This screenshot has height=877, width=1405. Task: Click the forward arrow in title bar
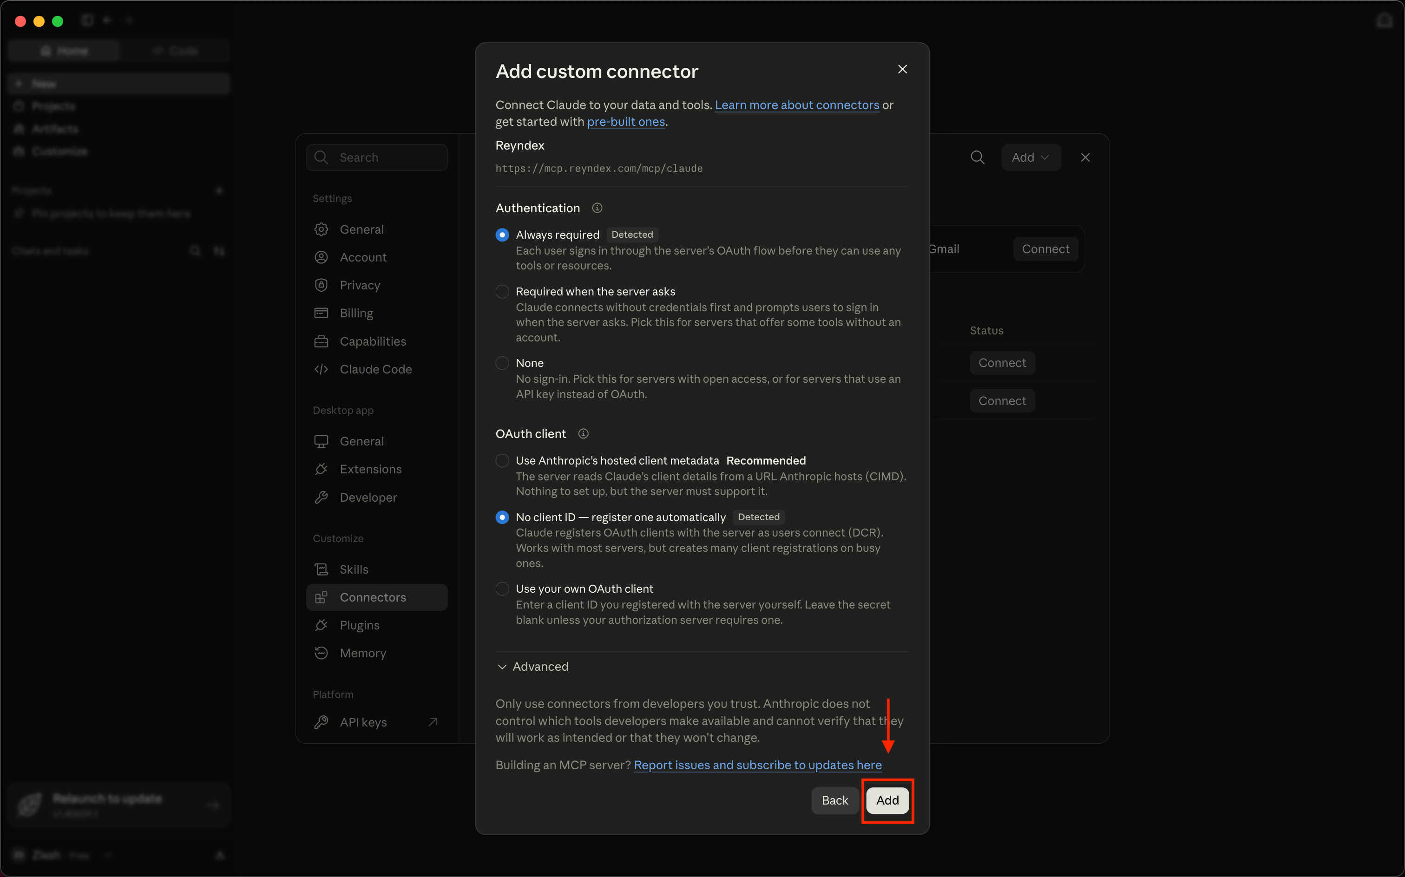point(129,20)
